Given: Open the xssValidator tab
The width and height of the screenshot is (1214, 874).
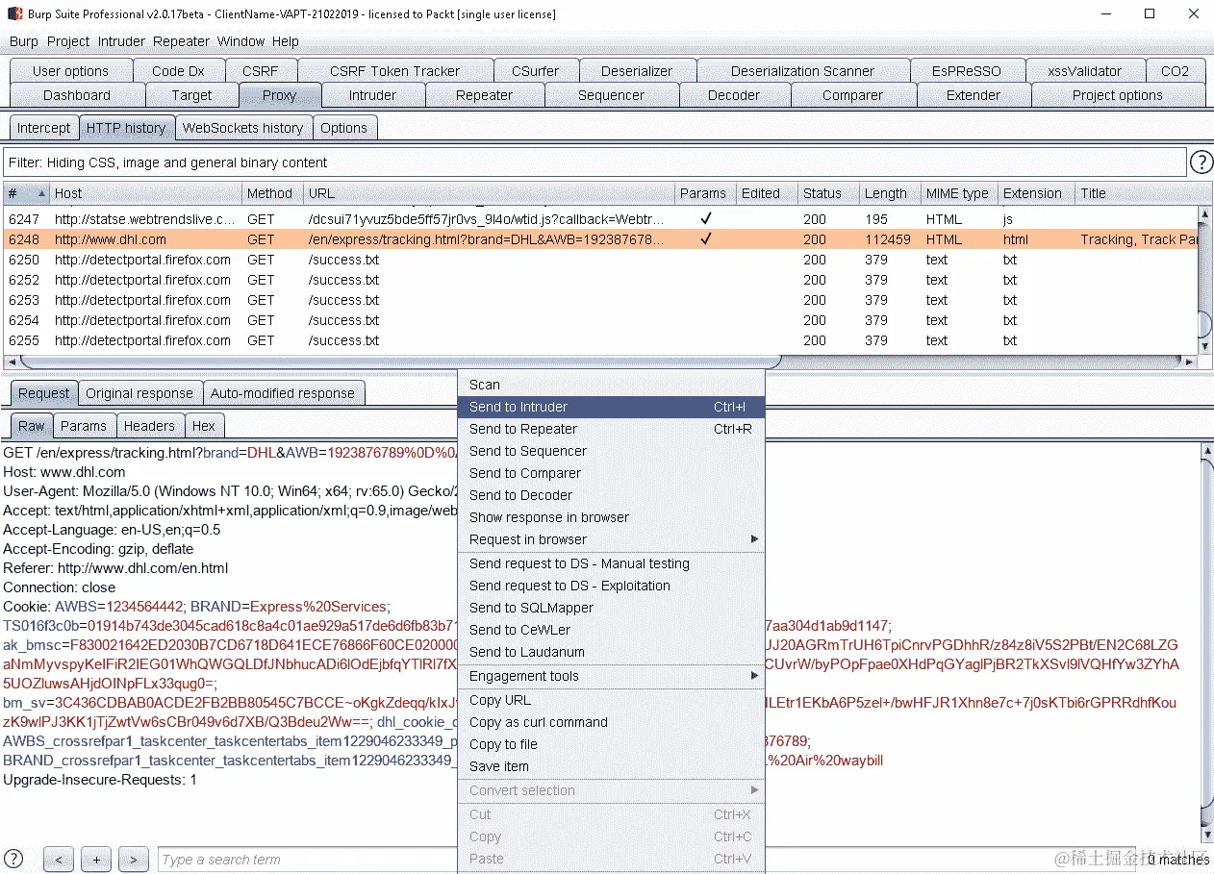Looking at the screenshot, I should point(1085,71).
